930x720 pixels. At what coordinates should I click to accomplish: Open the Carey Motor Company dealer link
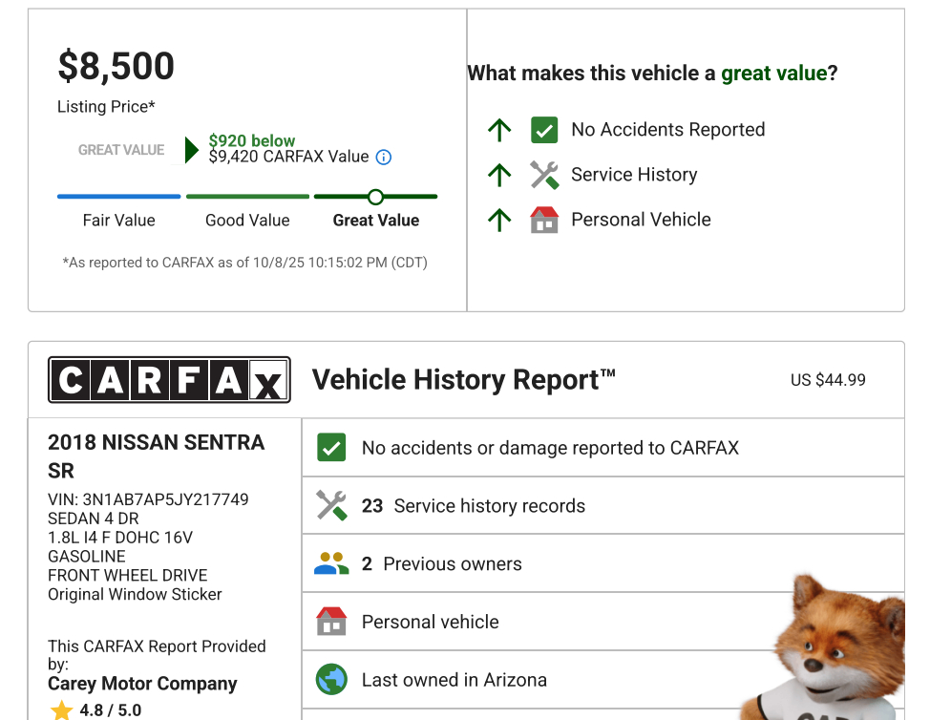coord(142,684)
